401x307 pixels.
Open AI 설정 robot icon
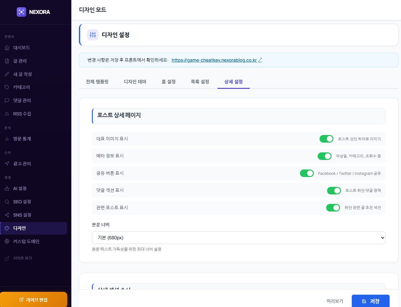(7, 188)
